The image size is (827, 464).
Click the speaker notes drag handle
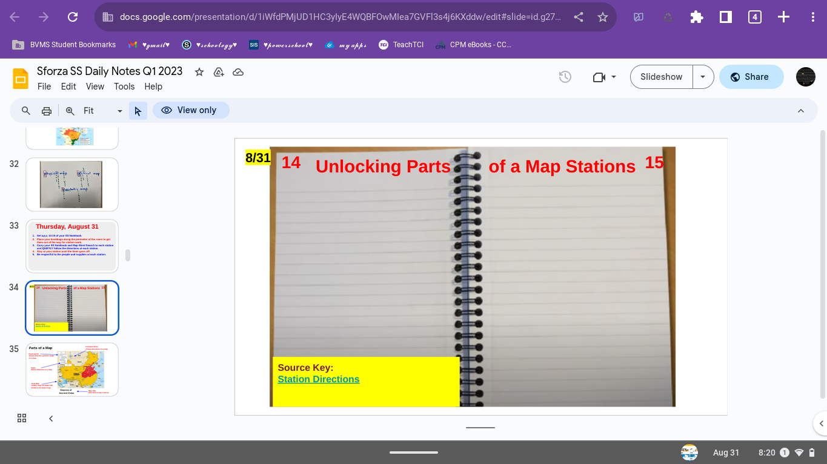[480, 428]
